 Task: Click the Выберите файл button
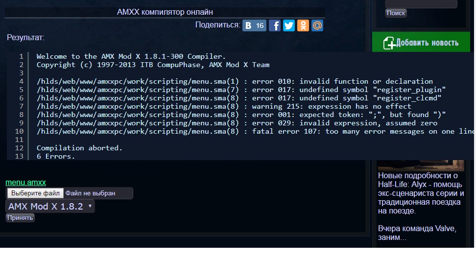[35, 193]
